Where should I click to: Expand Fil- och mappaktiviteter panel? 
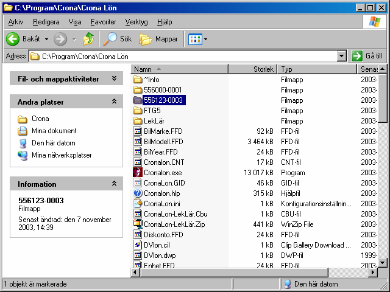(114, 78)
